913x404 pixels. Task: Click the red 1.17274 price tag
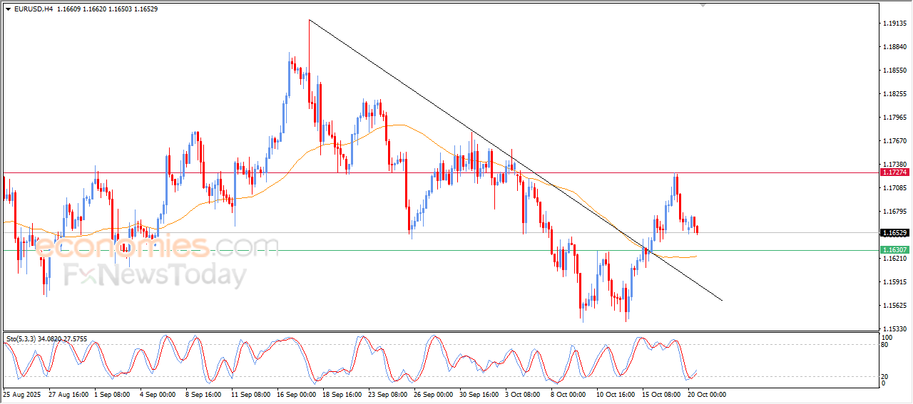(x=894, y=172)
